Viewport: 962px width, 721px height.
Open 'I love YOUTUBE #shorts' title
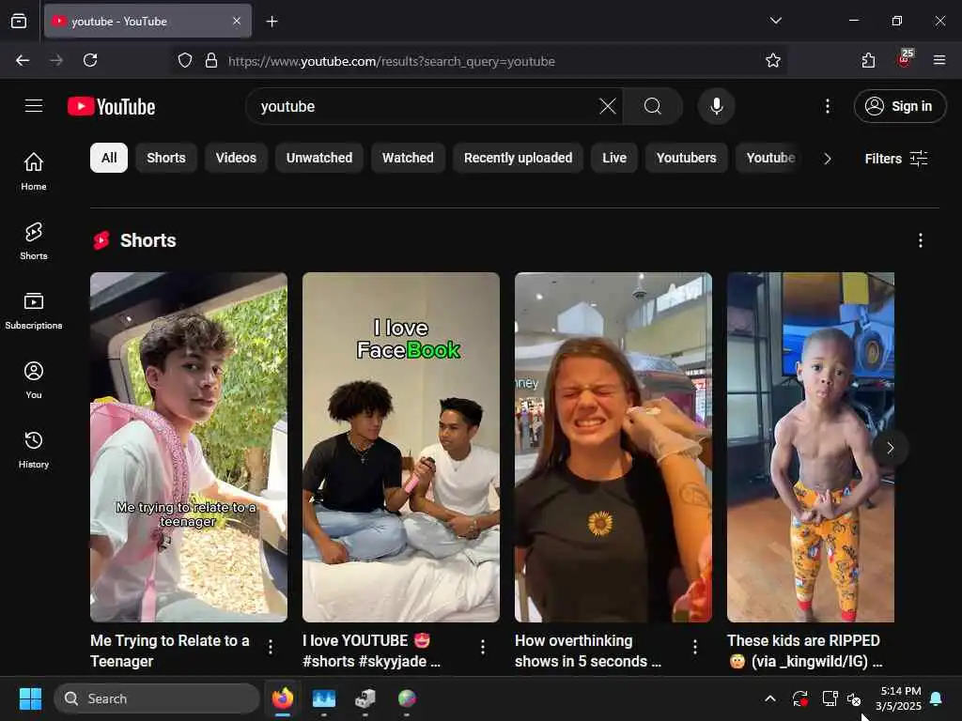(371, 651)
